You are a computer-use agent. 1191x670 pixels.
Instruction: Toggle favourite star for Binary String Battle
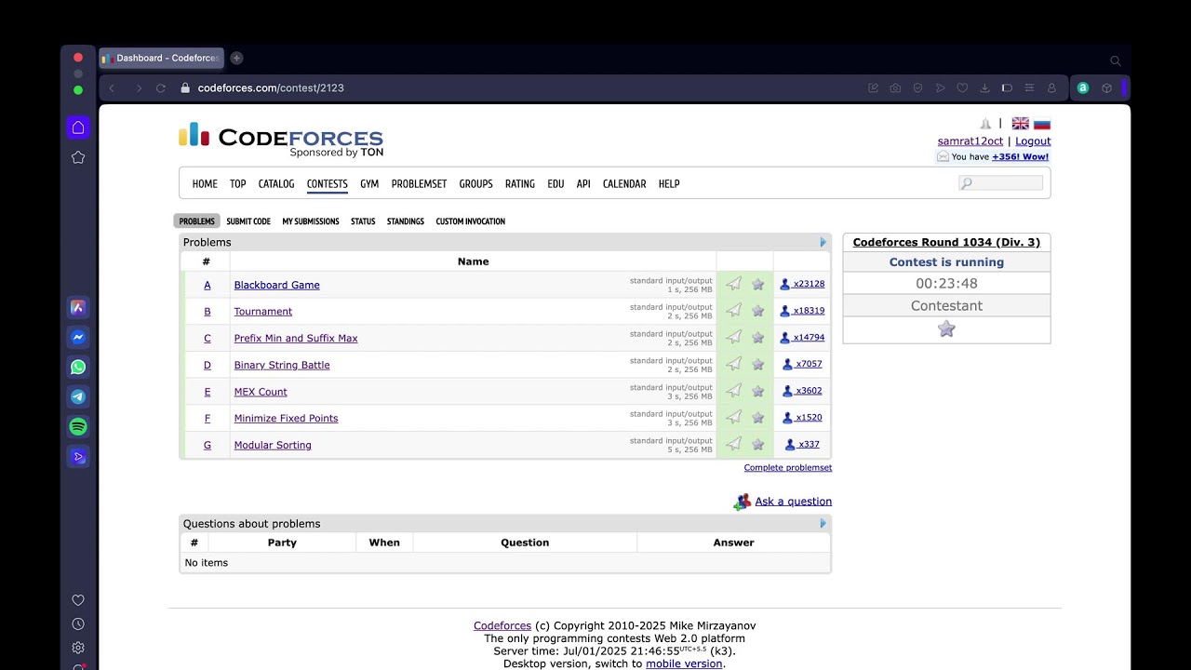pos(758,364)
